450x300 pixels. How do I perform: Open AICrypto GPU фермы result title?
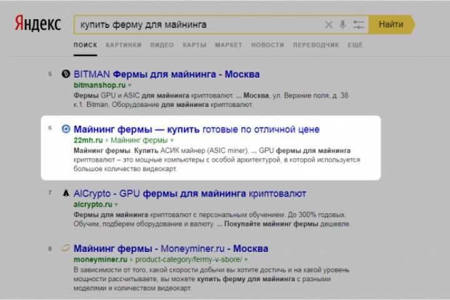[190, 194]
